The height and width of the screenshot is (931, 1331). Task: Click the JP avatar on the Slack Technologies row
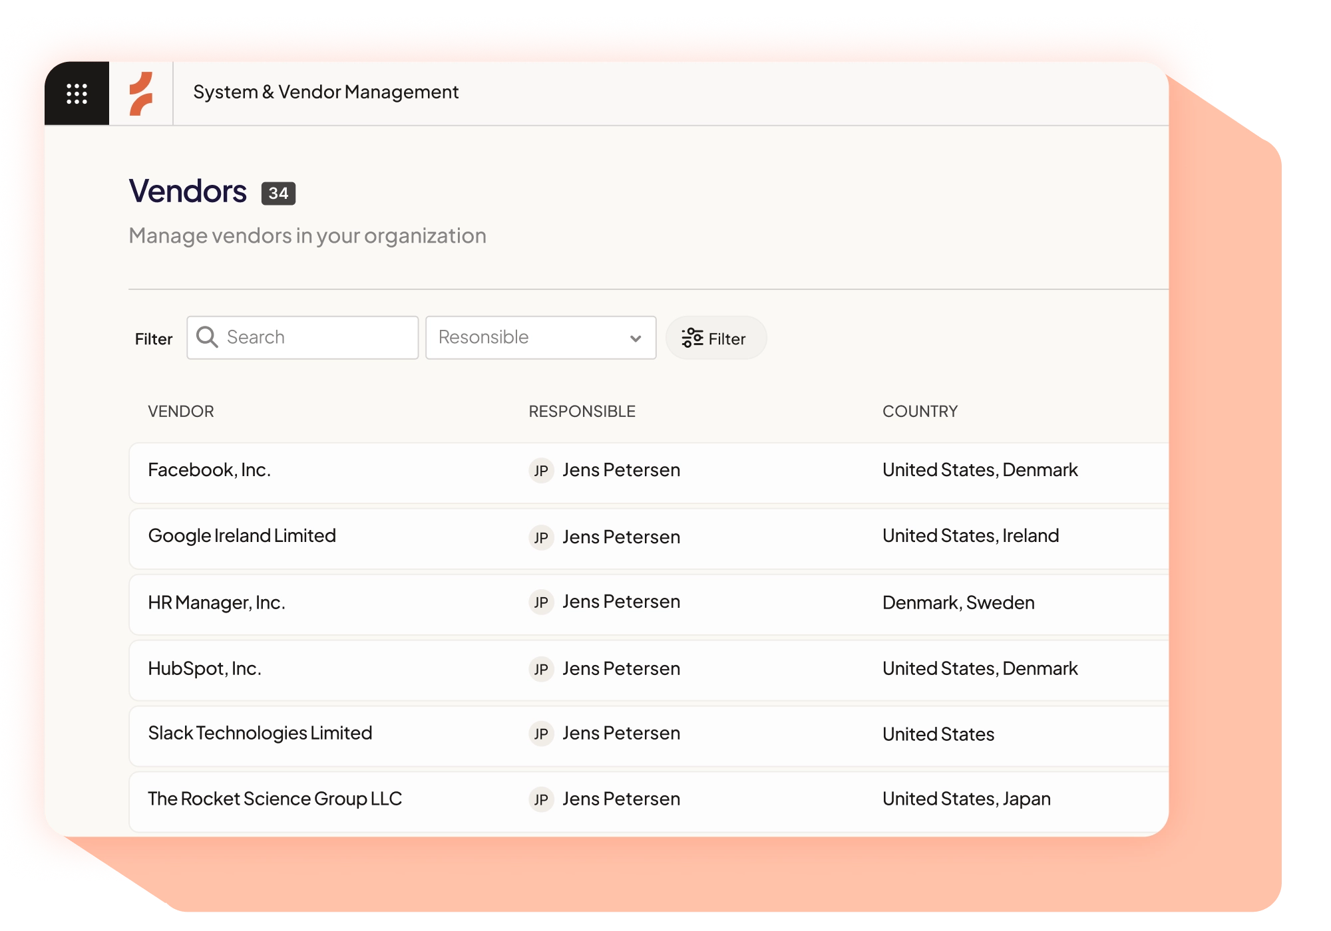coord(542,733)
